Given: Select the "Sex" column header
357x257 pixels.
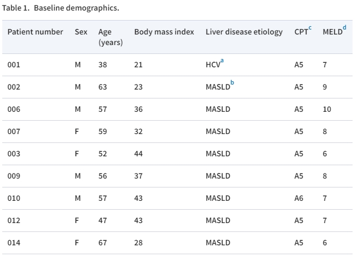Looking at the screenshot, I should pos(81,32).
